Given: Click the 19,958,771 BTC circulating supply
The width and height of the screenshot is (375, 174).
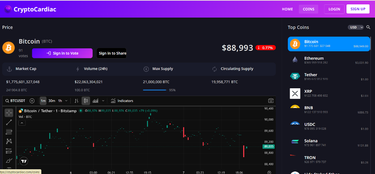Looking at the screenshot, I should pos(224,82).
